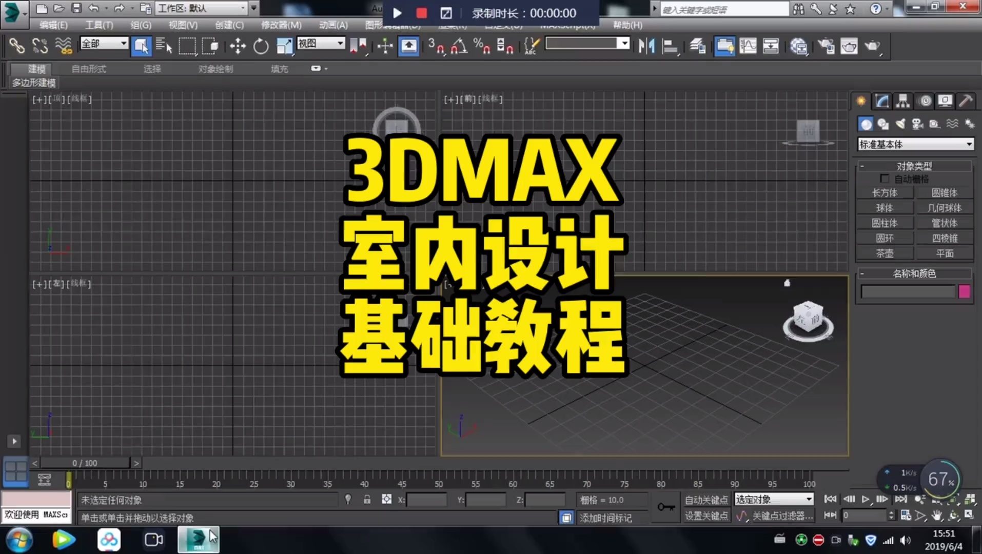The image size is (982, 554).
Task: Toggle the selection lock icon
Action: click(367, 499)
